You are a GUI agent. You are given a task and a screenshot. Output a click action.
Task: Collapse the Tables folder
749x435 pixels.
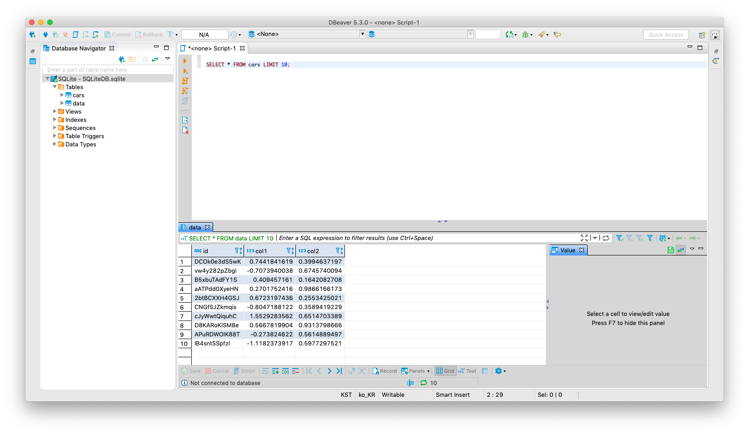pos(55,87)
